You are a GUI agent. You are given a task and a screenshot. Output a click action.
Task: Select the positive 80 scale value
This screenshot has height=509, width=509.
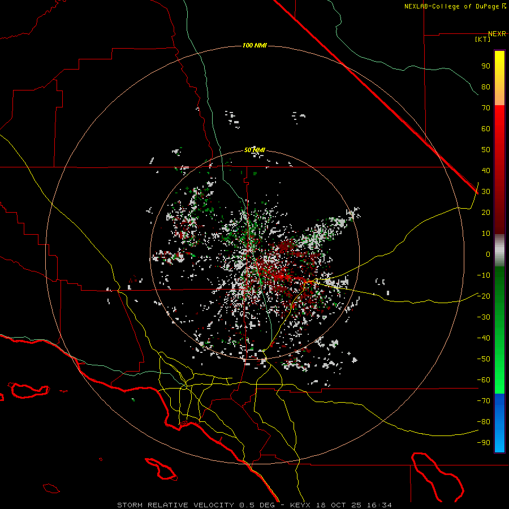click(486, 87)
